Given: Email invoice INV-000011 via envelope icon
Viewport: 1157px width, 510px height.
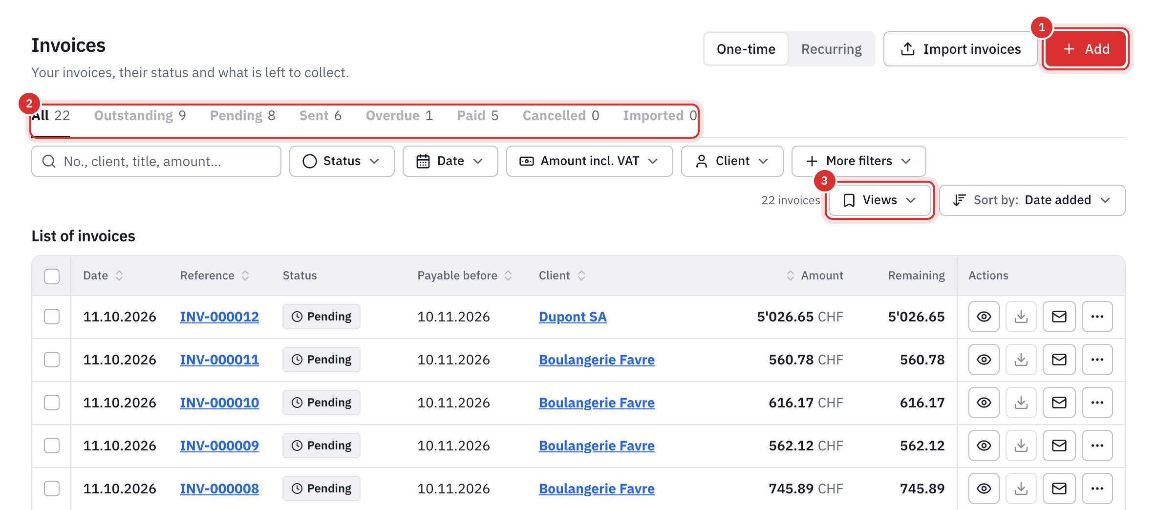Looking at the screenshot, I should [x=1059, y=360].
